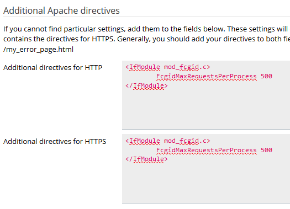Click the 'Additional directives for HTTPS' label
Screen dimensions: 290x209
point(55,141)
